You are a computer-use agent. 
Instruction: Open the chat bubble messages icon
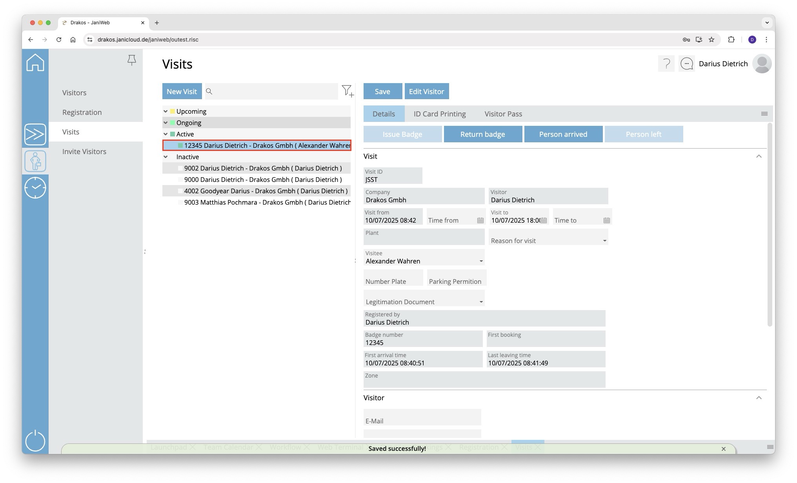(x=686, y=64)
